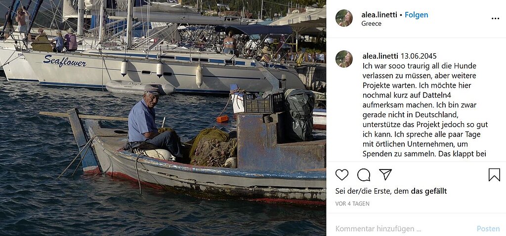Focus the Kommentar hinzufügen field
The height and width of the screenshot is (236, 506).
click(x=403, y=229)
